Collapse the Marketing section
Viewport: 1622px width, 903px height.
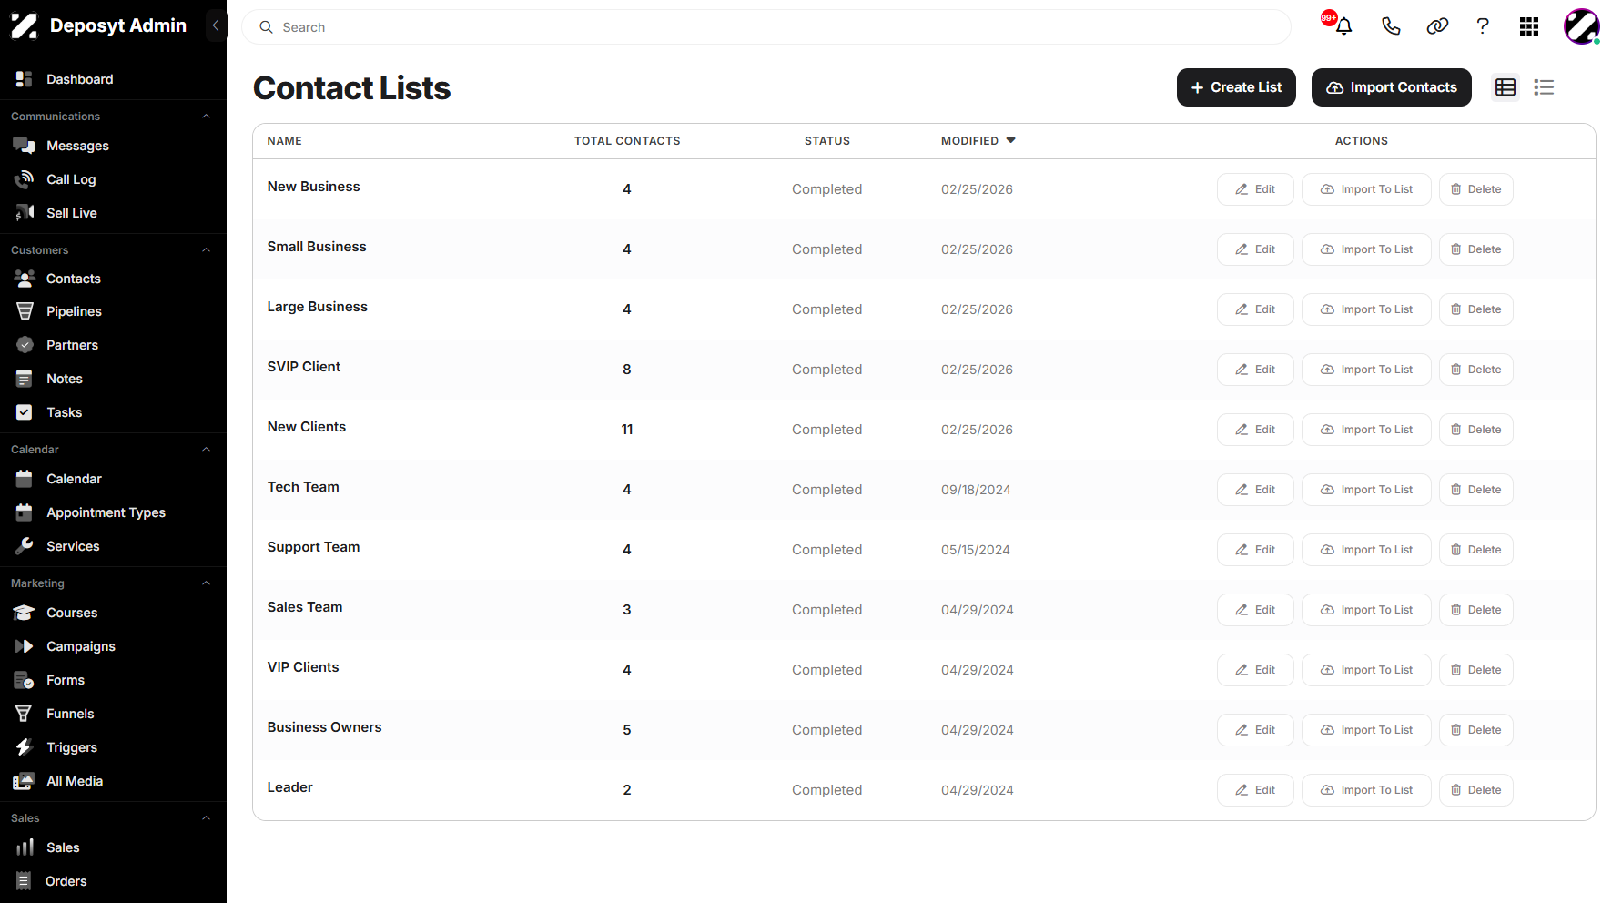[206, 583]
